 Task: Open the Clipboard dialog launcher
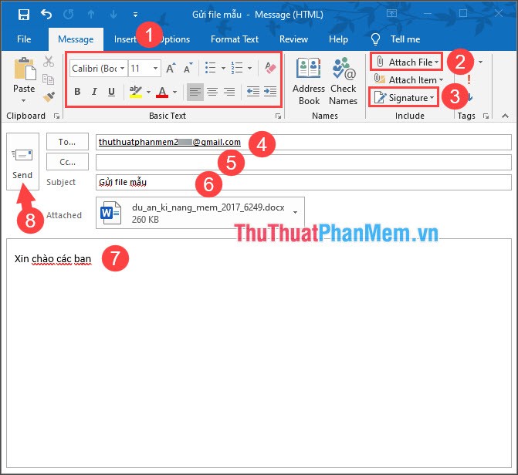point(57,116)
